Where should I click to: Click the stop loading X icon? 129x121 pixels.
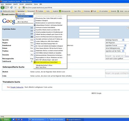click(x=16, y=7)
